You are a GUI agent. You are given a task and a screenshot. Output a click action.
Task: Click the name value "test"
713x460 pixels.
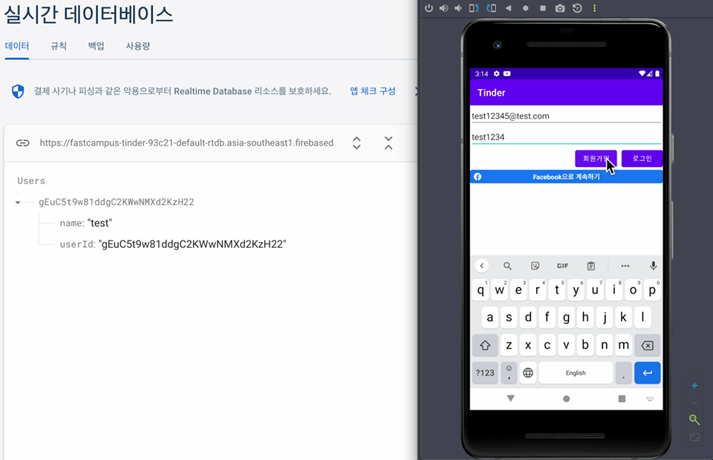click(100, 223)
